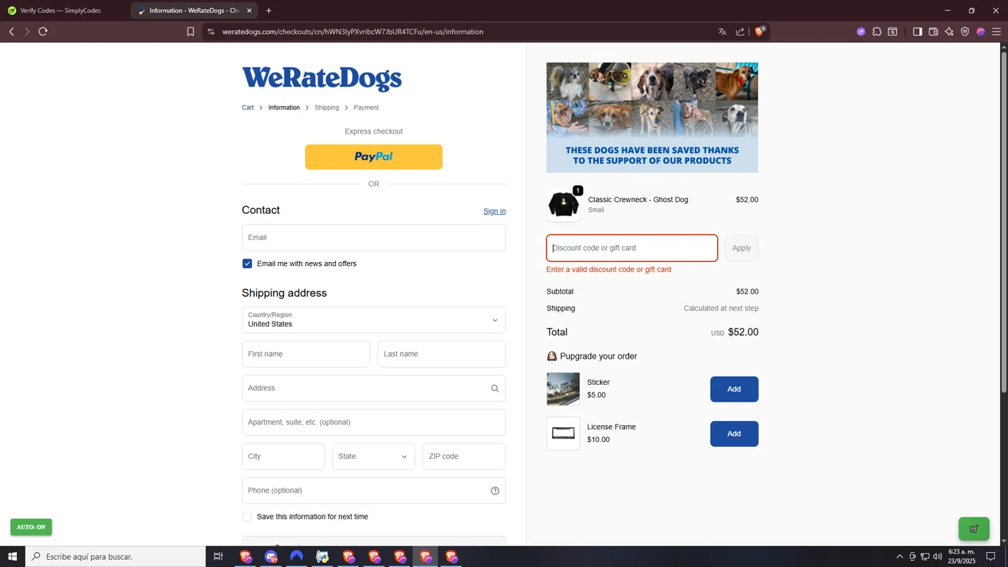Screen dimensions: 1008x567
Task: Click the page vertical scrollbar
Action: pos(1004,222)
